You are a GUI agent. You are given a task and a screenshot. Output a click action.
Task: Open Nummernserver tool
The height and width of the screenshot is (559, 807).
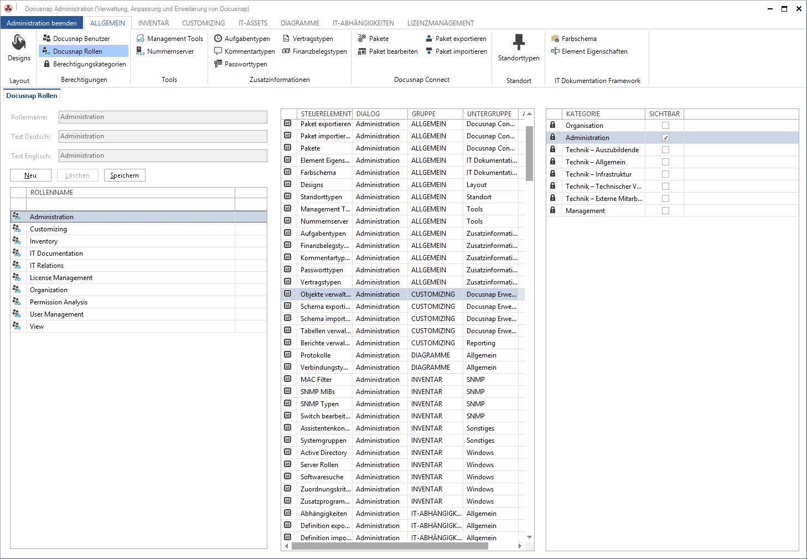[x=165, y=51]
